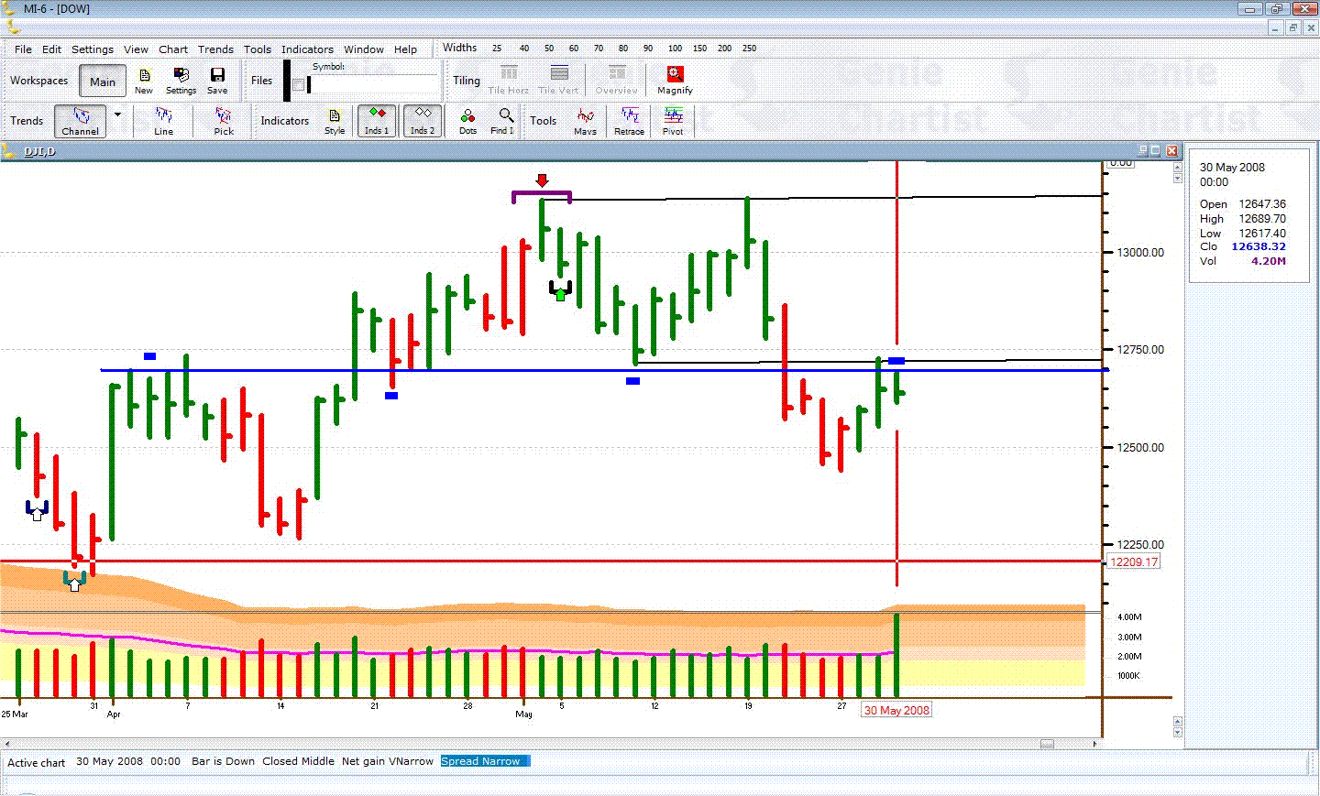Open the Tools menu
The image size is (1320, 796).
coord(258,49)
